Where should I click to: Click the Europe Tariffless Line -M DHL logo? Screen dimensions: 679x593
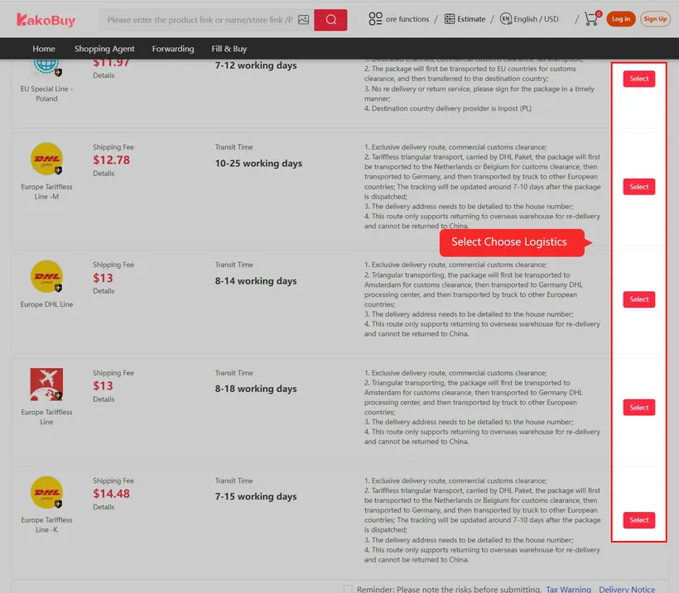46,159
